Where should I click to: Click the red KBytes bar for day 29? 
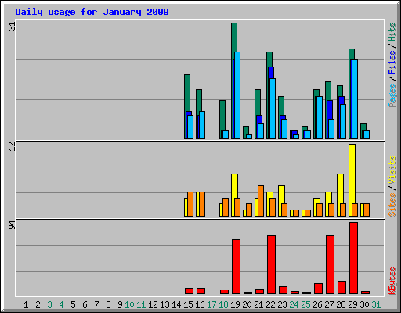[354, 258]
